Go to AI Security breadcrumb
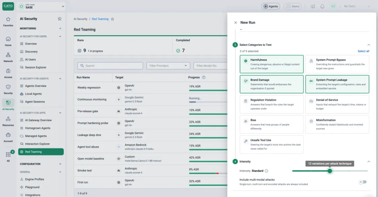Viewport: 378px width, 197px height. click(81, 19)
